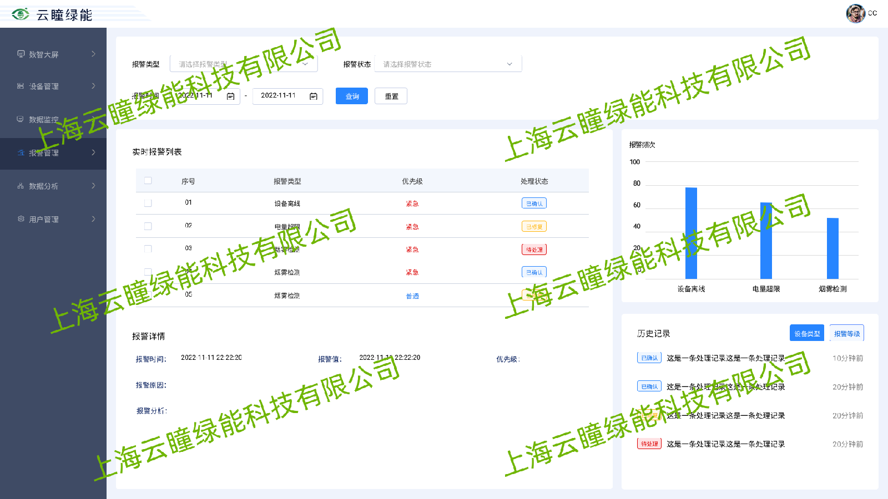
Task: Check the box for alarm row 02
Action: (148, 226)
